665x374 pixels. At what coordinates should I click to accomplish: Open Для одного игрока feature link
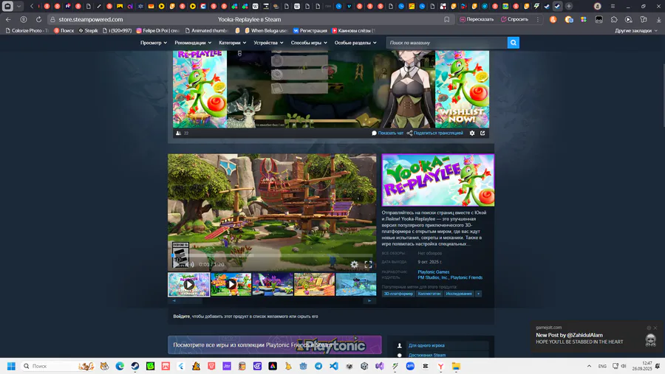coord(426,346)
